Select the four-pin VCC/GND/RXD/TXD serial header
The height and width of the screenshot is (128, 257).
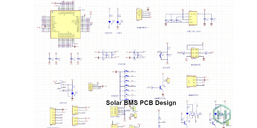91,87
